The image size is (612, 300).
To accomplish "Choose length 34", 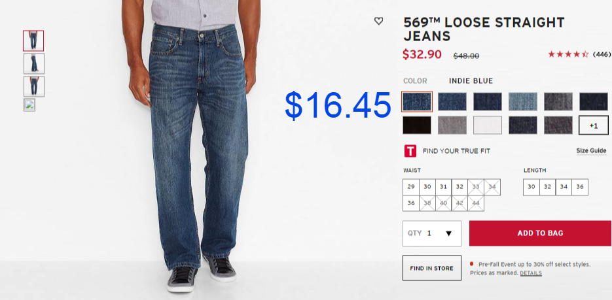I will click(564, 187).
